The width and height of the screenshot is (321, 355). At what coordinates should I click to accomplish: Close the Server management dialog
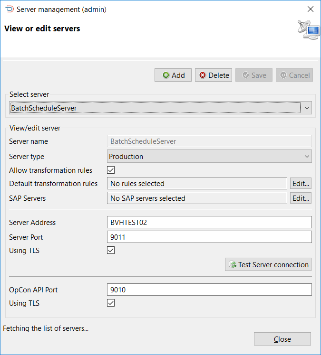pyautogui.click(x=282, y=339)
